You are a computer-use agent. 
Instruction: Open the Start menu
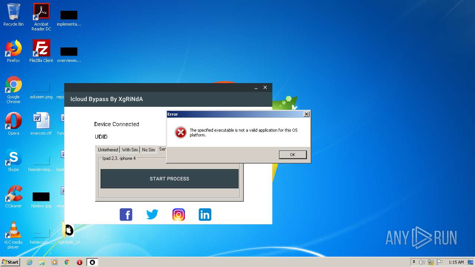click(x=10, y=262)
